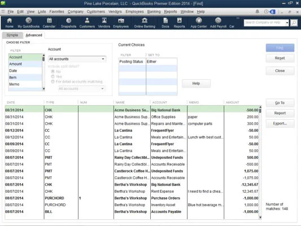Screen dimensions: 301x226
Task: Open the Customers center icon
Action: [87, 23]
